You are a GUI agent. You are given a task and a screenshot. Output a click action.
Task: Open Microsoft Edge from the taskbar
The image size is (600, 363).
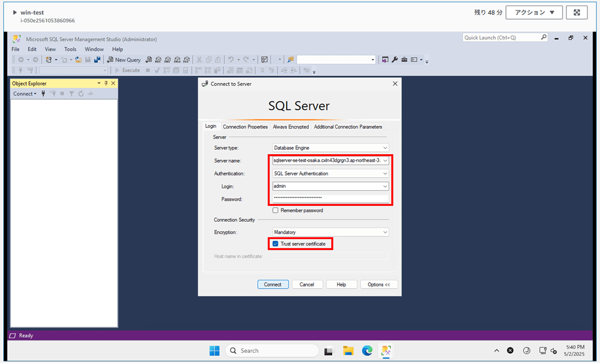368,351
